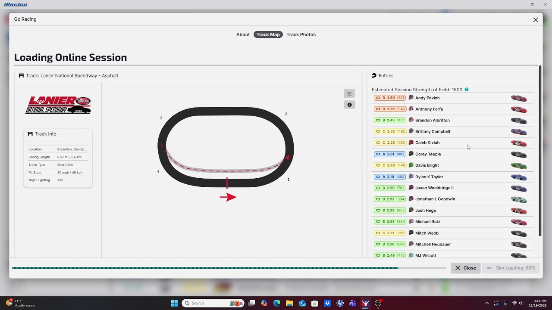This screenshot has height=310, width=552.
Task: Click Brittany Campbell's car icon
Action: 519,132
